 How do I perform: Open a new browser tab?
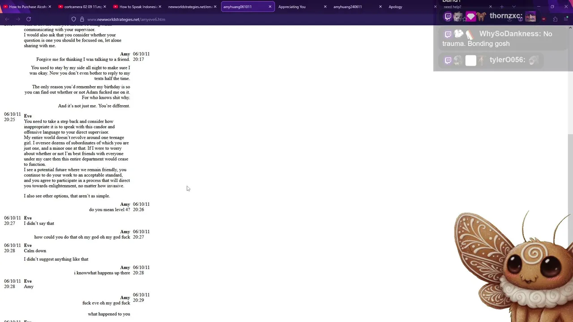[x=501, y=7]
